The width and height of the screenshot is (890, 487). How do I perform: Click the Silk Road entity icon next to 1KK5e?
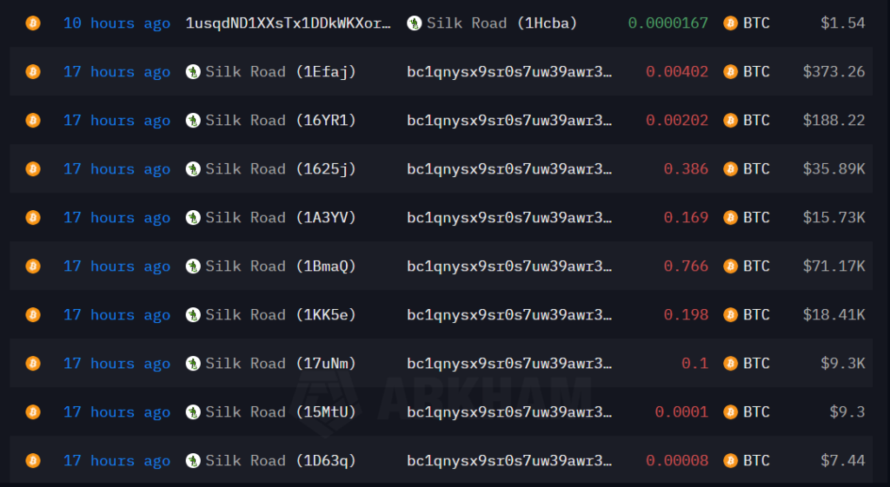pyautogui.click(x=193, y=314)
